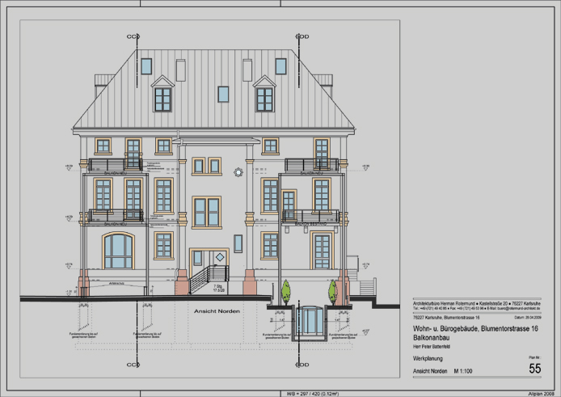Click the 'Ansicht Norden' label below the building
Viewport: 561px width, 397px height.
[212, 310]
